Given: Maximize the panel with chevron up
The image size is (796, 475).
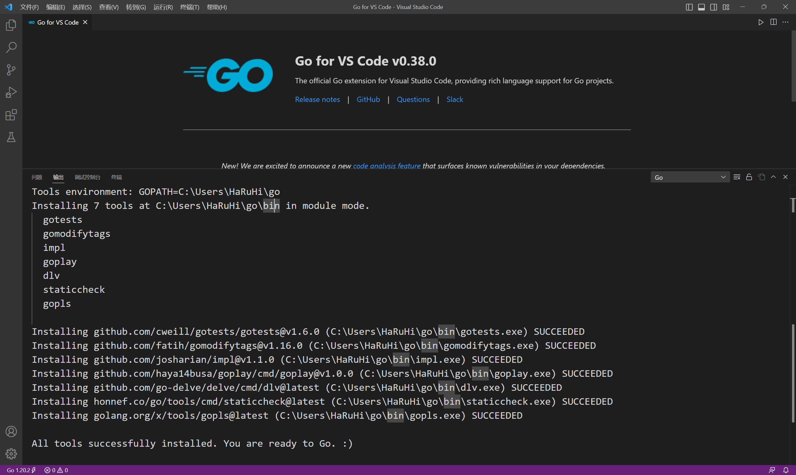Looking at the screenshot, I should pos(773,177).
